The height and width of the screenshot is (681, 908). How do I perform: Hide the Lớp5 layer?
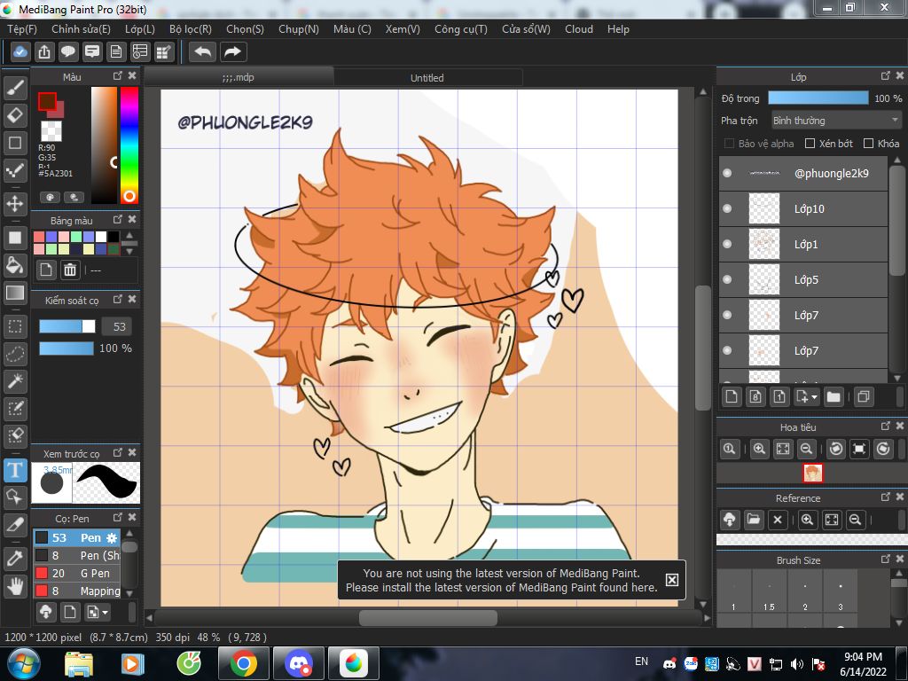727,279
